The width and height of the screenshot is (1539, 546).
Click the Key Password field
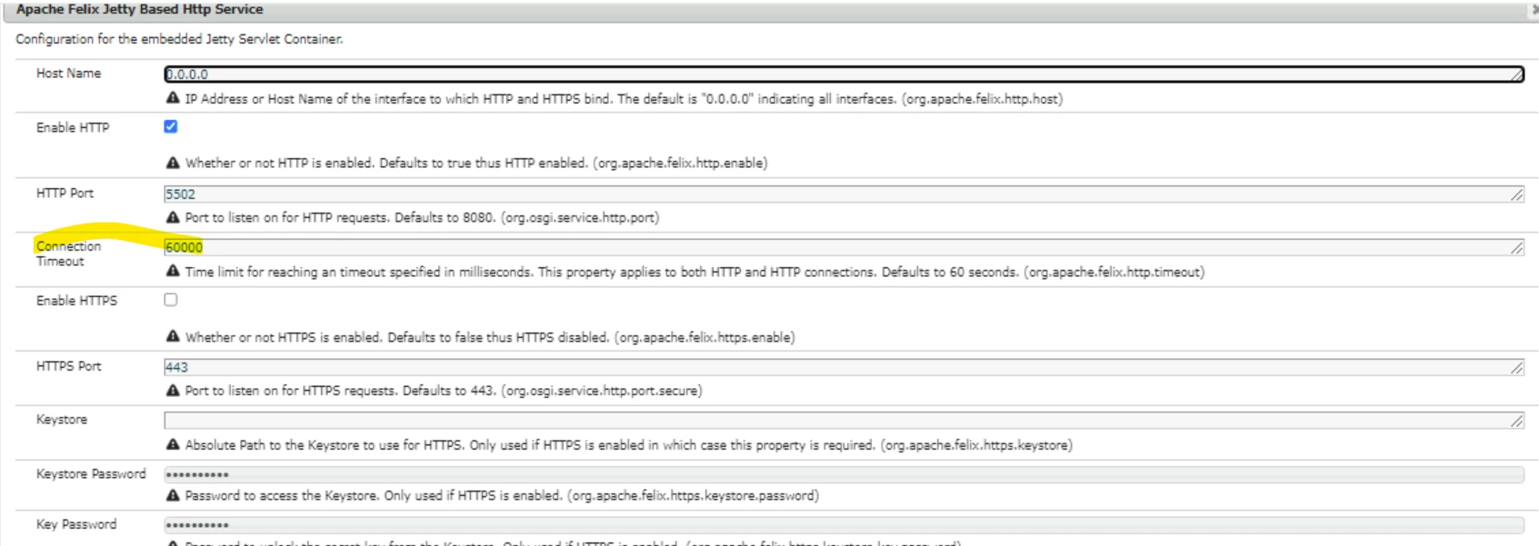(x=844, y=525)
